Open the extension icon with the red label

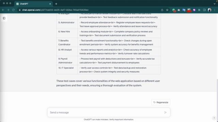pos(189,10)
